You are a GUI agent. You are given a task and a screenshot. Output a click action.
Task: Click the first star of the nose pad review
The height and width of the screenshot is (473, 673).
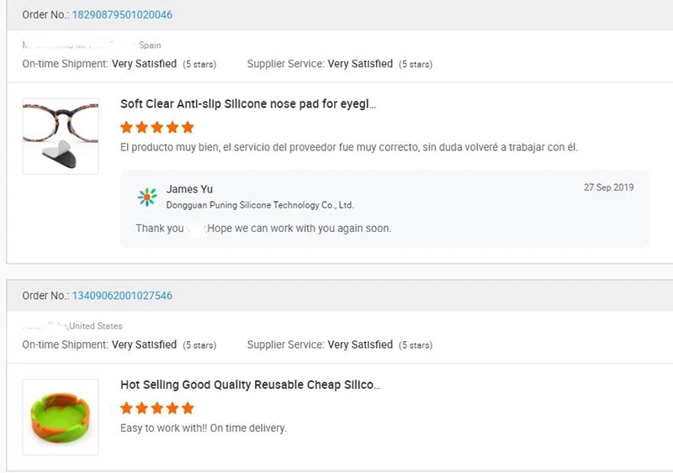pos(127,128)
